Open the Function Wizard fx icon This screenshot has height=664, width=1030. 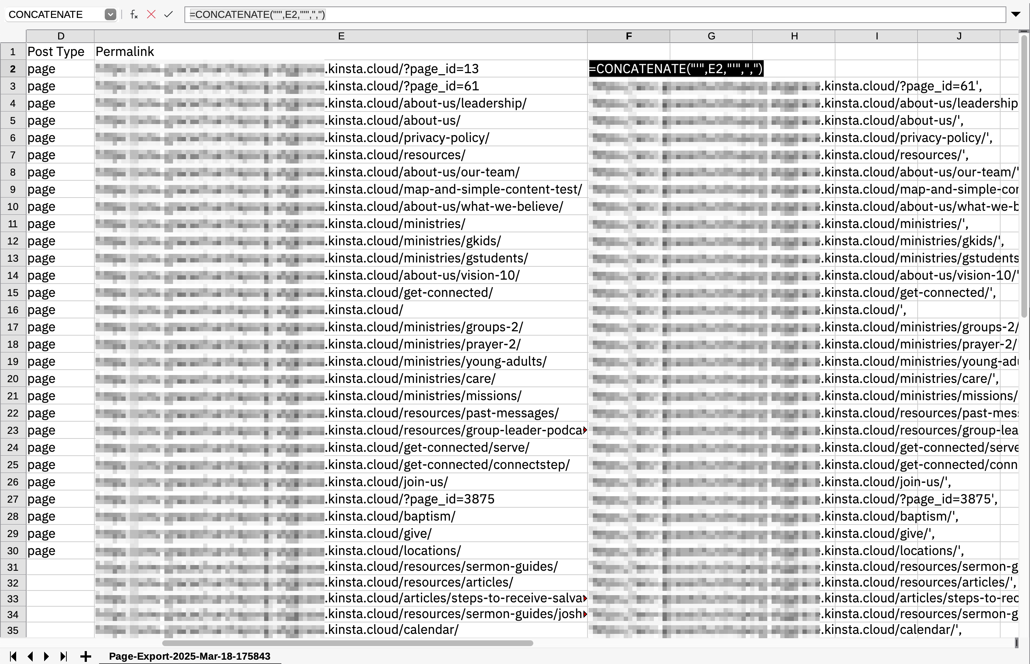point(134,15)
